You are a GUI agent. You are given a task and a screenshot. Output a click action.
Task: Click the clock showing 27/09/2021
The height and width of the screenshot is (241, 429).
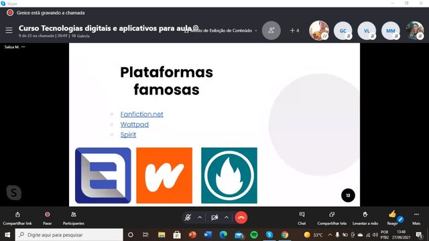pyautogui.click(x=401, y=235)
